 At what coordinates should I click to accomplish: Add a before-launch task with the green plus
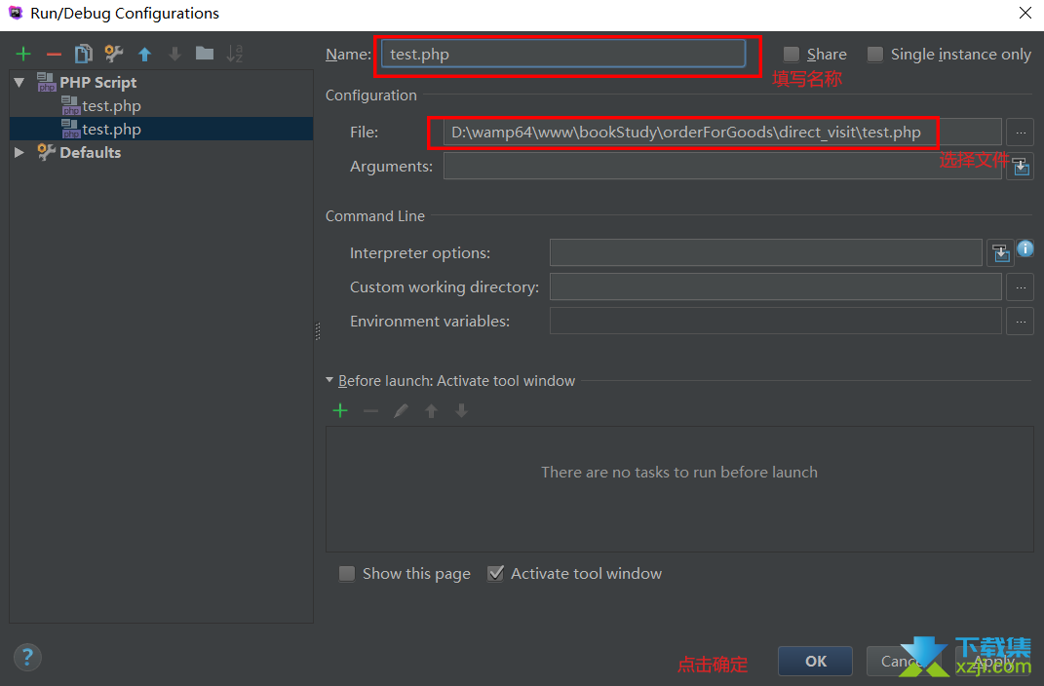point(340,410)
